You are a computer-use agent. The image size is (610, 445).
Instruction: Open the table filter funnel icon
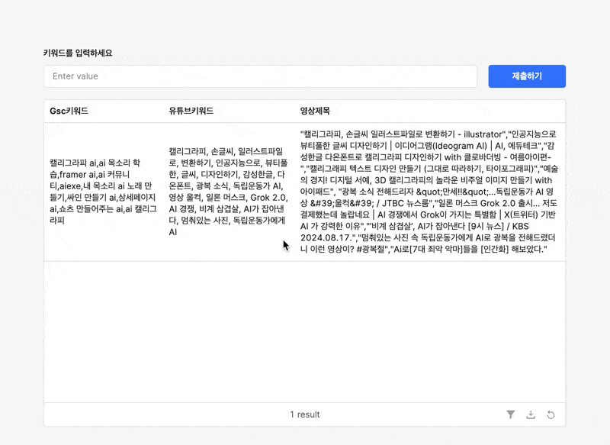coord(511,414)
